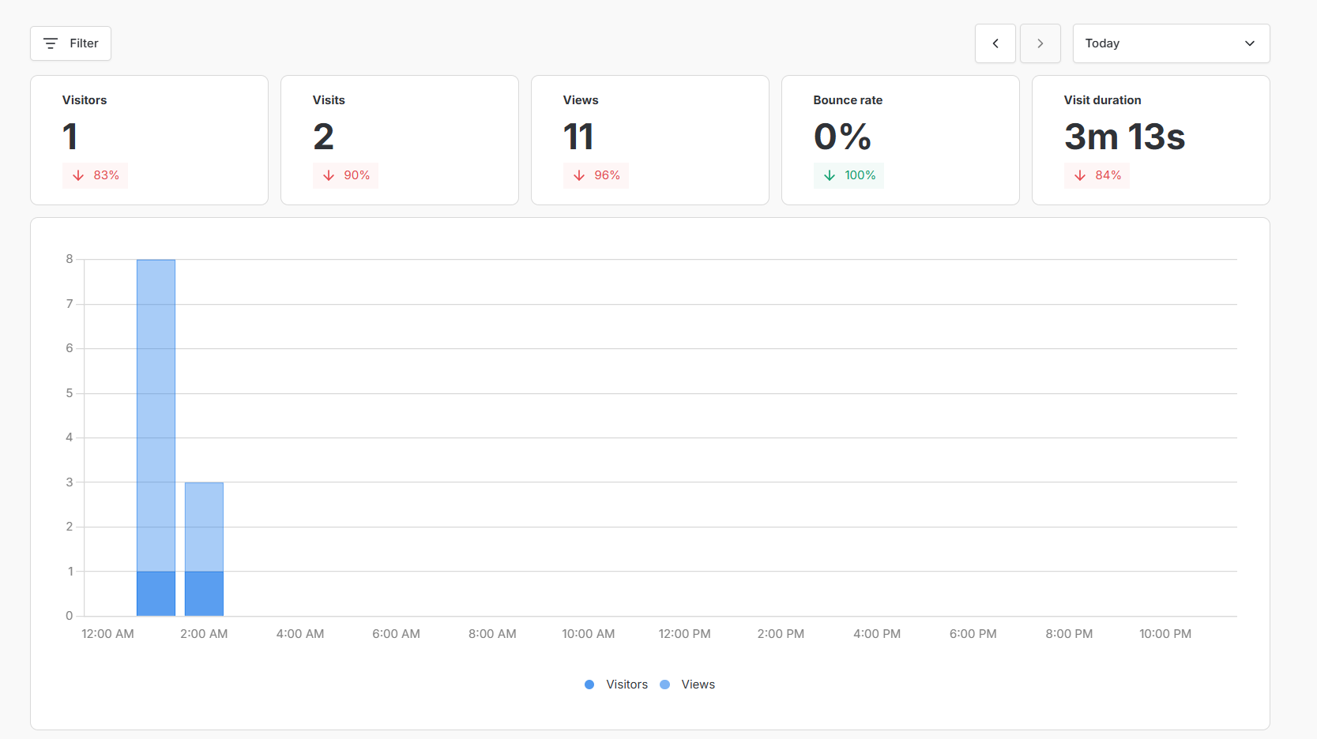Click the Views down-arrow 96% badge
The width and height of the screenshot is (1317, 739).
(596, 175)
